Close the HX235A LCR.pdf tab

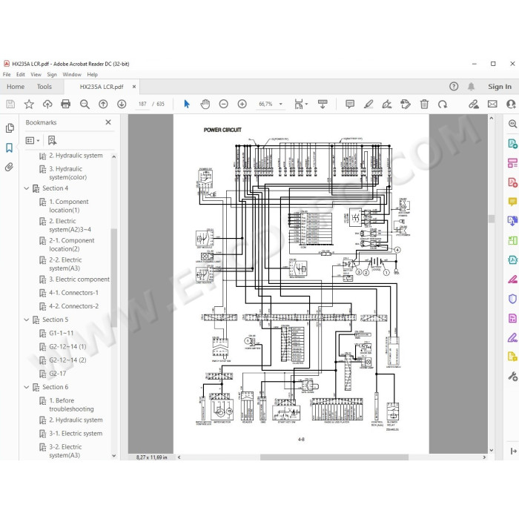[x=134, y=87]
